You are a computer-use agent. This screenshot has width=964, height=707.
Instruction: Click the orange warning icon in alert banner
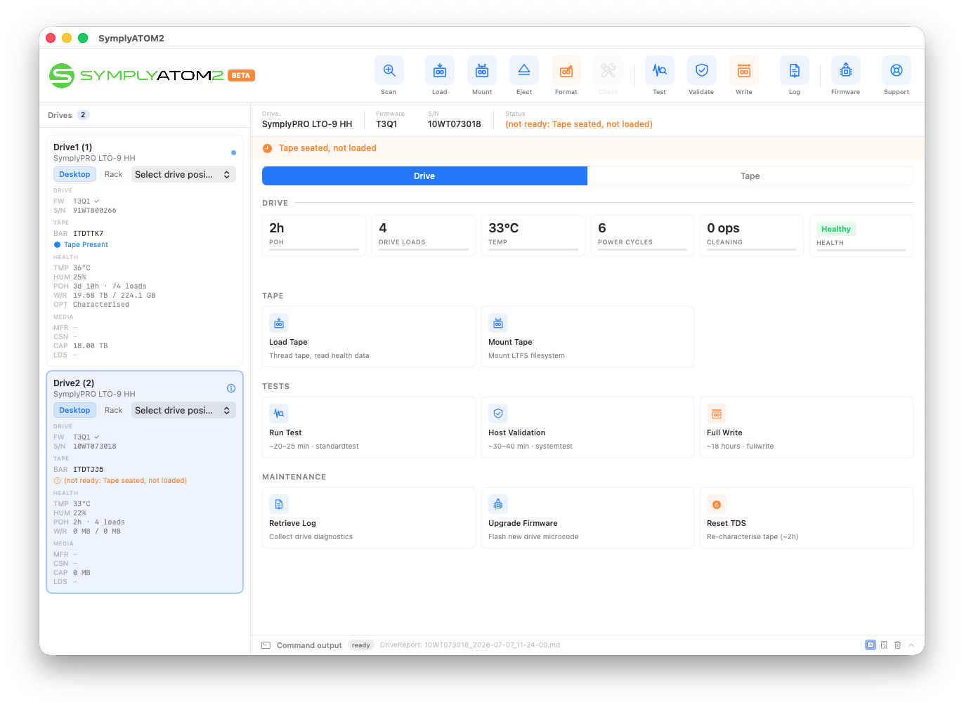[267, 148]
